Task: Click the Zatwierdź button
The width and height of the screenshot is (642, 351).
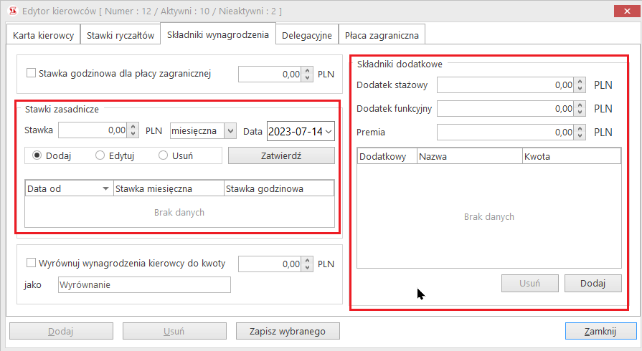Action: [x=281, y=155]
